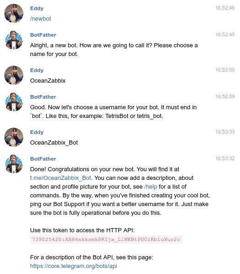Click Eddy's avatar next to OceanZabbix_Bot message
Image resolution: width=240 pixels, height=274 pixels.
coord(14,137)
